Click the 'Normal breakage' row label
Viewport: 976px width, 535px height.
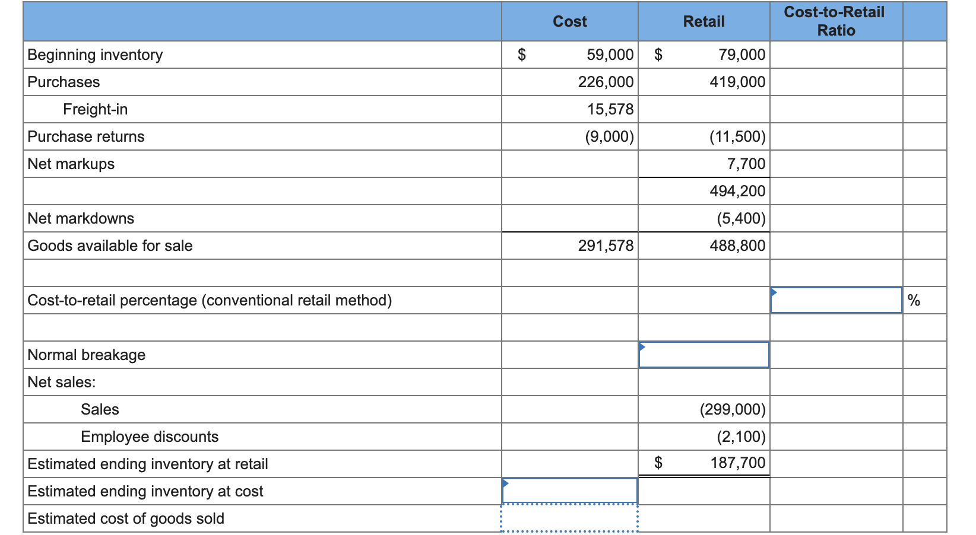coord(86,355)
